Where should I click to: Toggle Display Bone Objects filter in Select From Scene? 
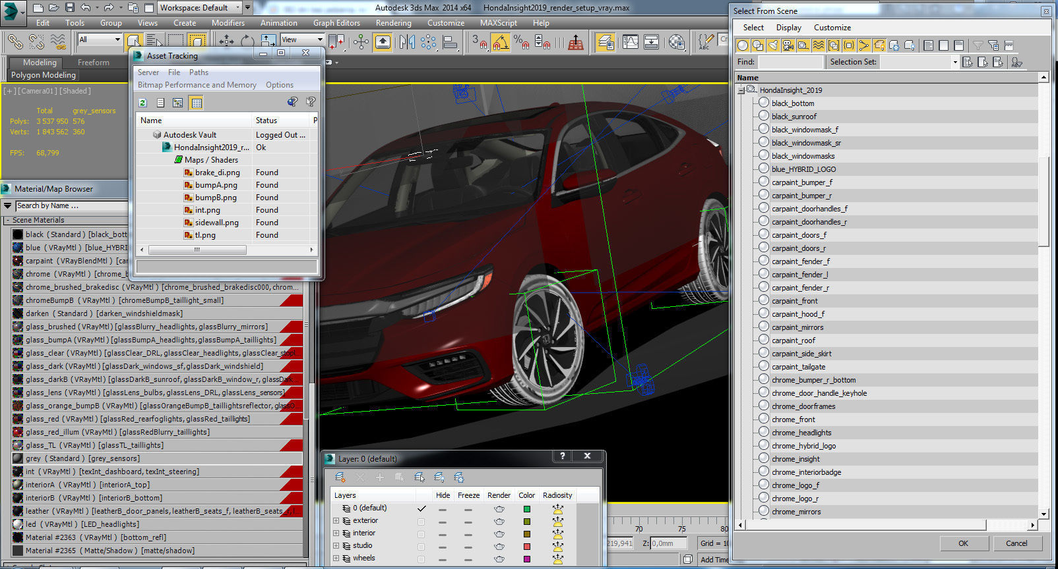[864, 45]
